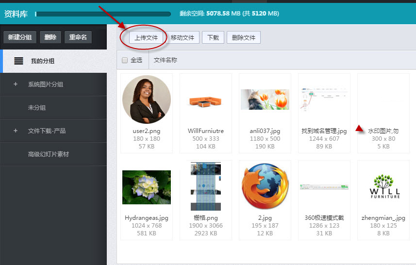The width and height of the screenshot is (416, 265).
Task: Open the zhengmian_.jpg Will Furniture logo
Action: click(x=384, y=187)
